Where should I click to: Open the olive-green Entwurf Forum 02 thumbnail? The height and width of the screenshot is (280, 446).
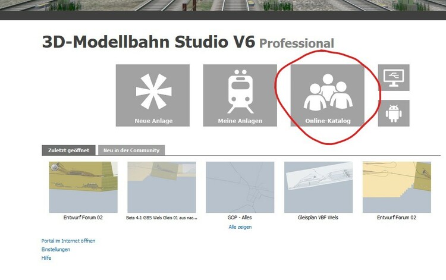point(83,187)
